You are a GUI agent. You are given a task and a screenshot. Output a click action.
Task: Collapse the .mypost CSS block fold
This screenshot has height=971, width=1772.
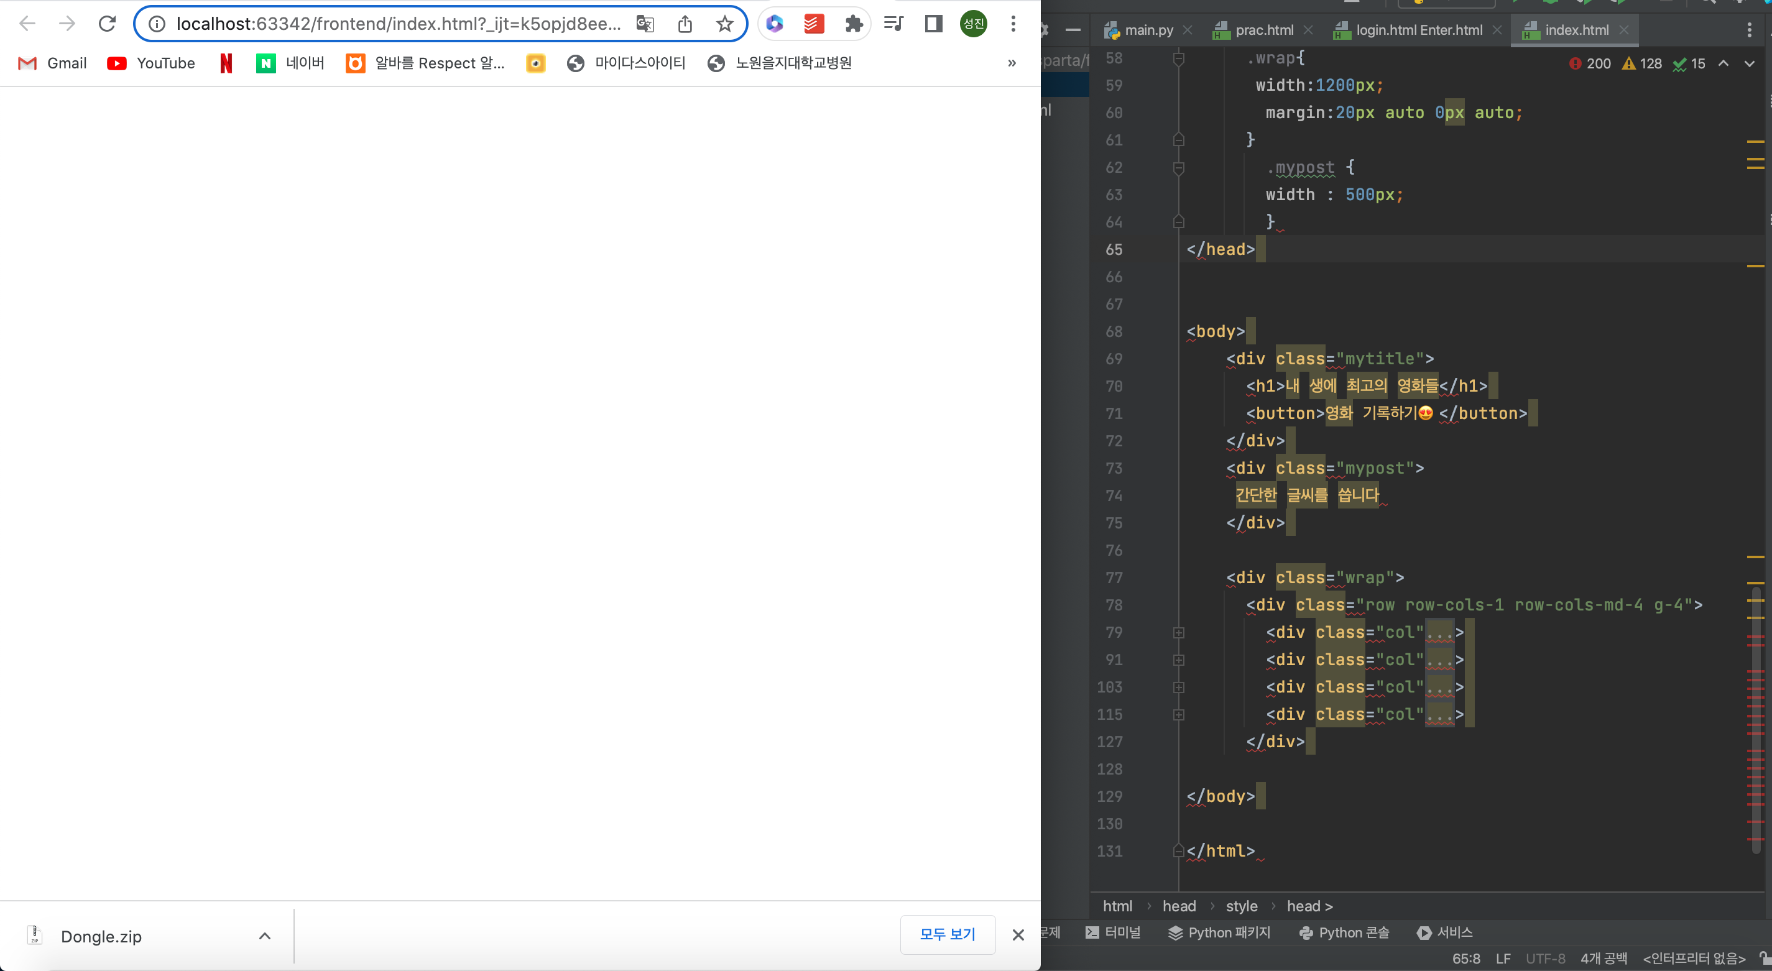click(1178, 168)
